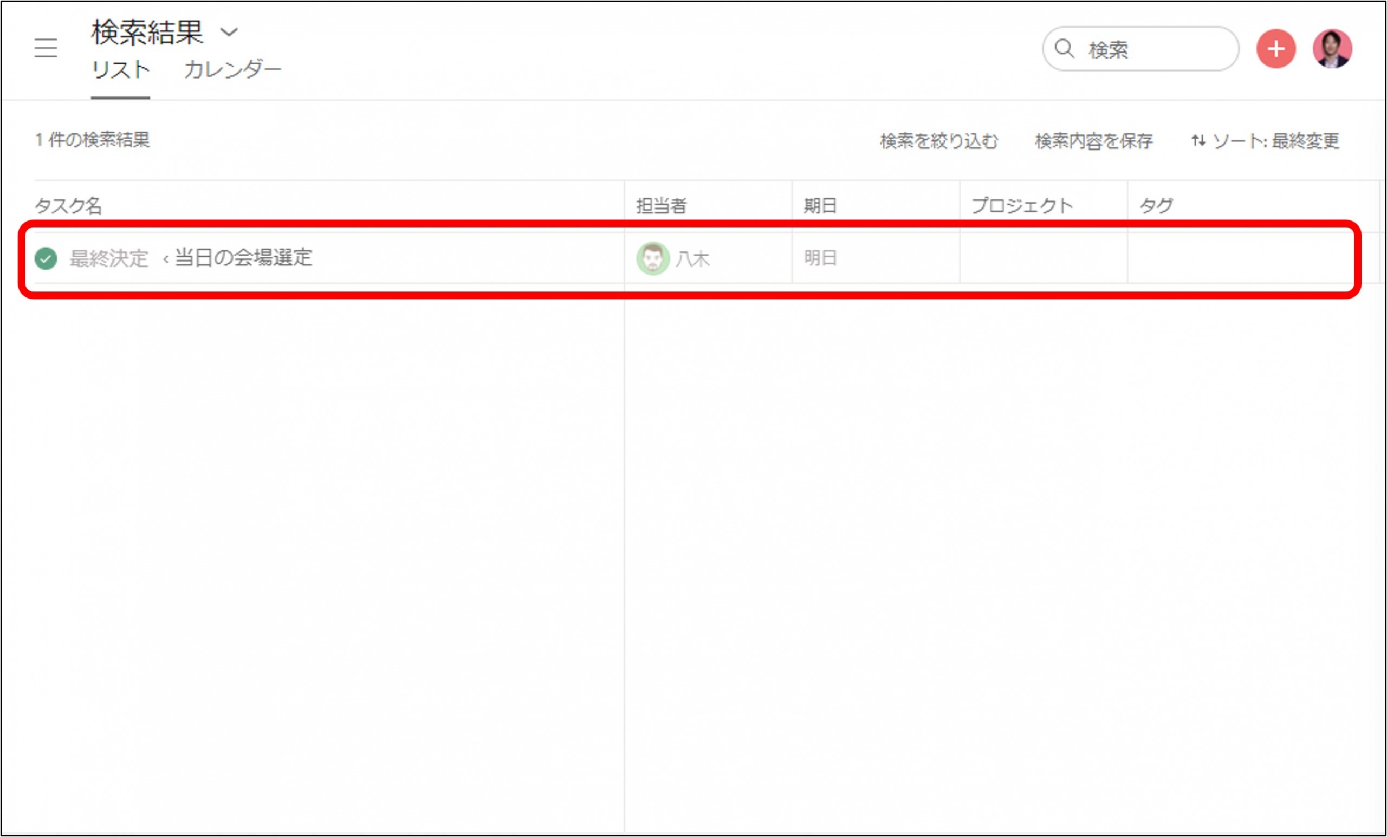Click the empty プロジェクト cell of the task
The height and width of the screenshot is (837, 1387).
point(1043,258)
